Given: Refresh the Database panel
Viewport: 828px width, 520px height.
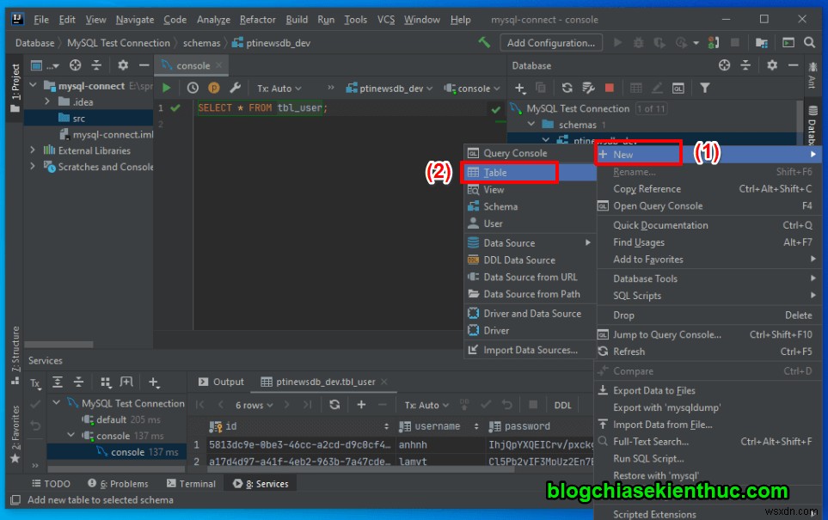Looking at the screenshot, I should tap(567, 87).
